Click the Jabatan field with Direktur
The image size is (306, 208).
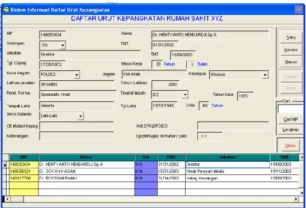pos(90,54)
